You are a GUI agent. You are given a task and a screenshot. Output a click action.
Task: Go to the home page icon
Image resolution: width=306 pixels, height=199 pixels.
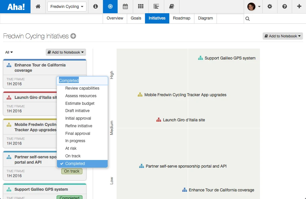coord(38,7)
